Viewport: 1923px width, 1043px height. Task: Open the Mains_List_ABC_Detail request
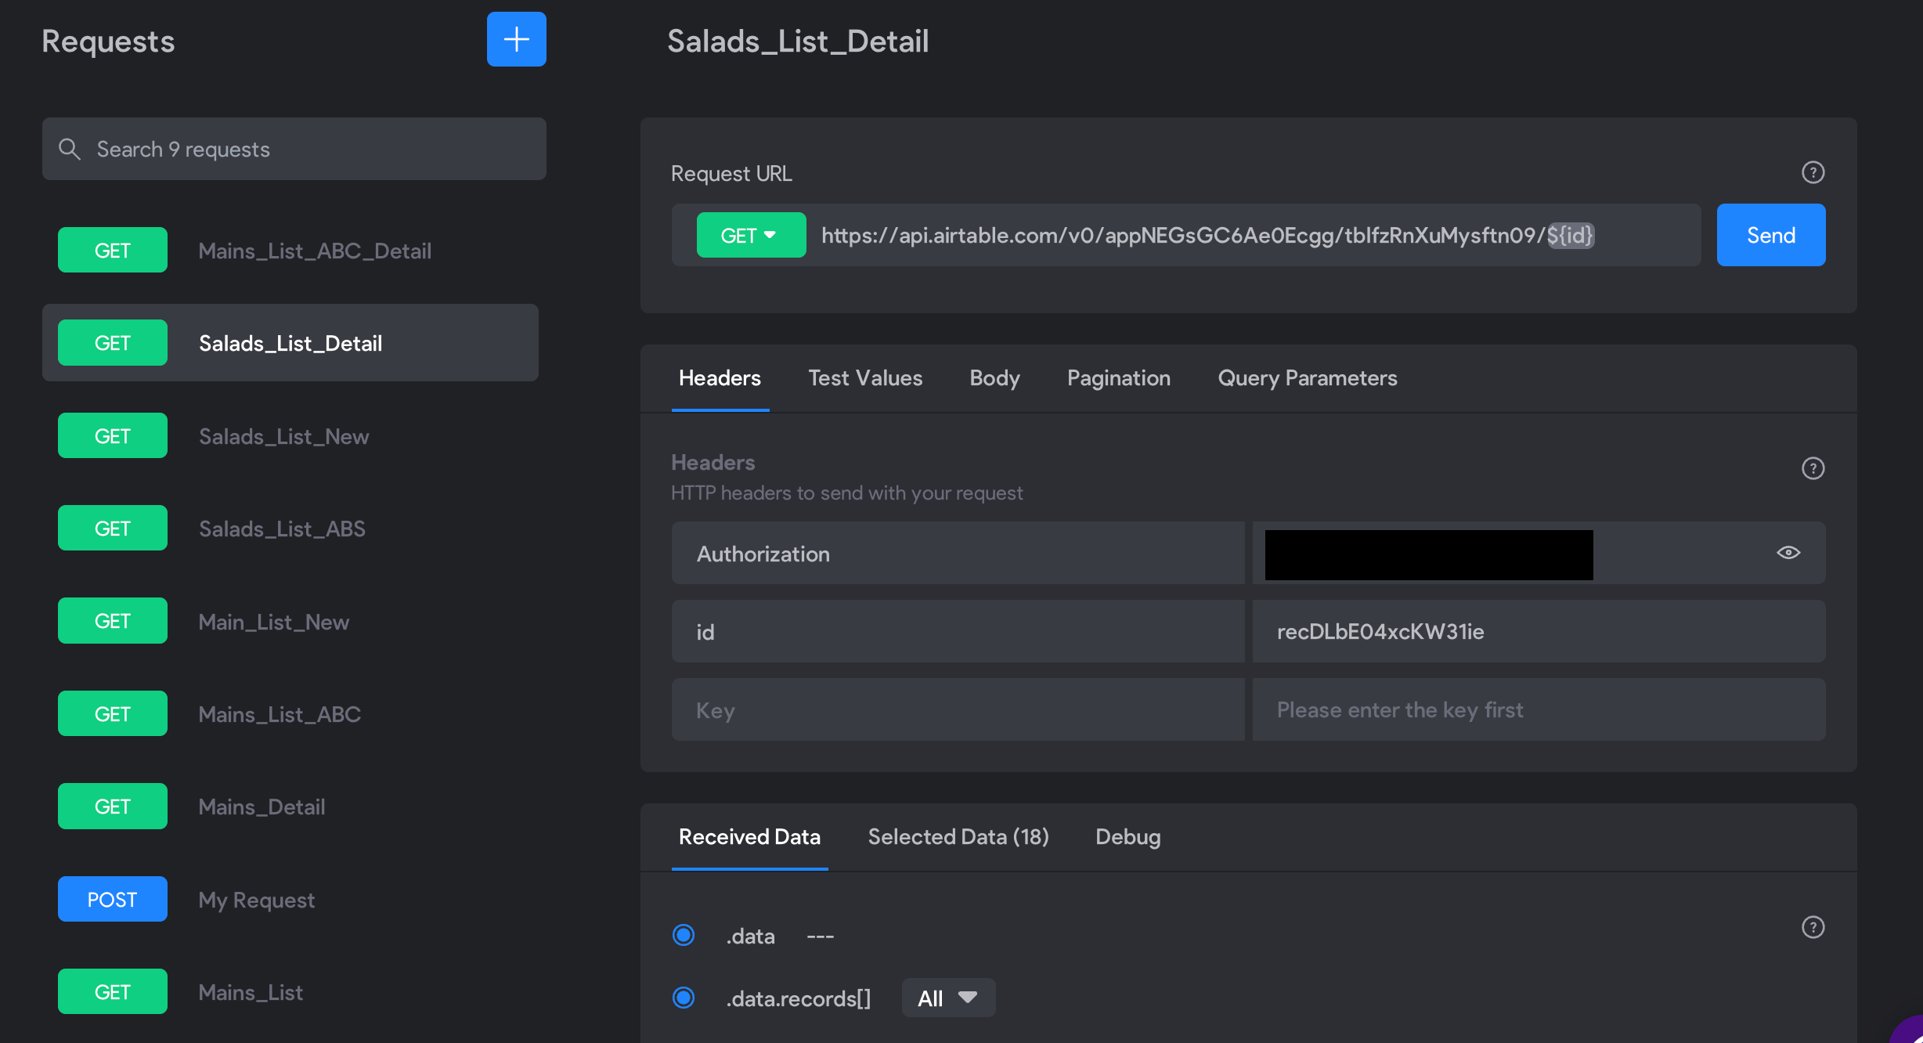[x=290, y=251]
